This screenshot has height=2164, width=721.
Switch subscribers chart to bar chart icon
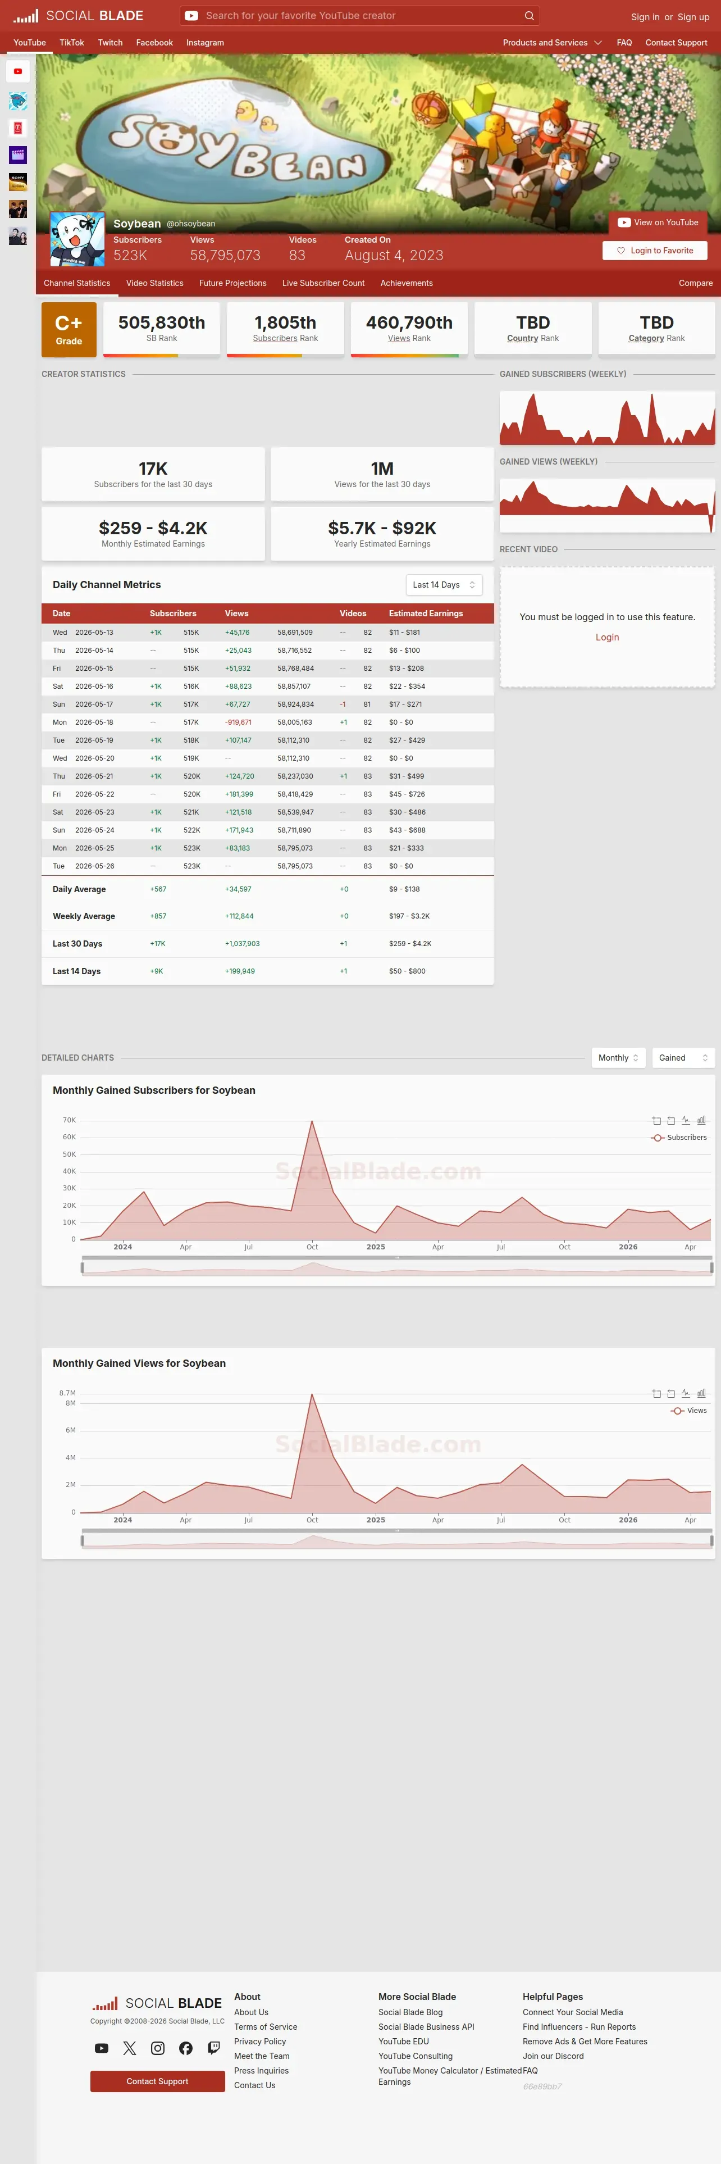pyautogui.click(x=702, y=1120)
